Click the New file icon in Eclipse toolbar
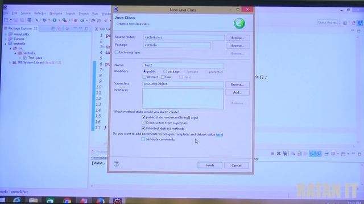The image size is (364, 204). (6, 20)
